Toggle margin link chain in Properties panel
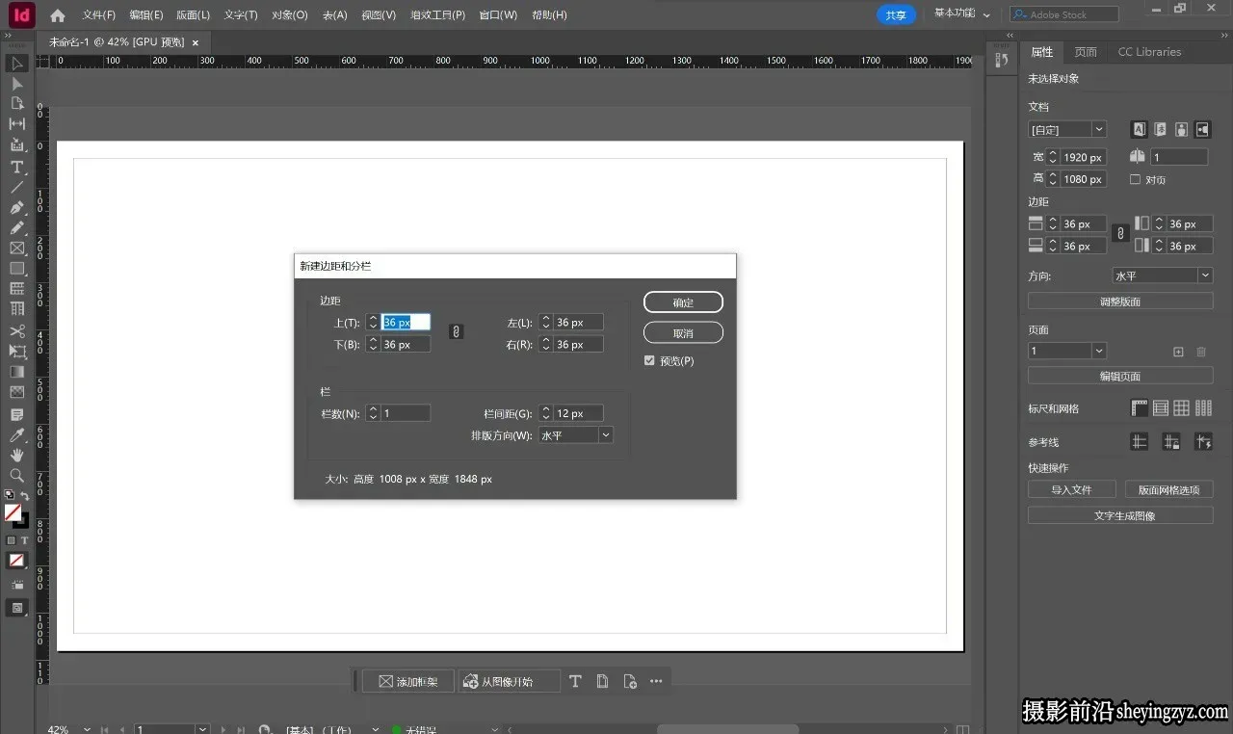This screenshot has width=1233, height=734. click(x=1119, y=234)
